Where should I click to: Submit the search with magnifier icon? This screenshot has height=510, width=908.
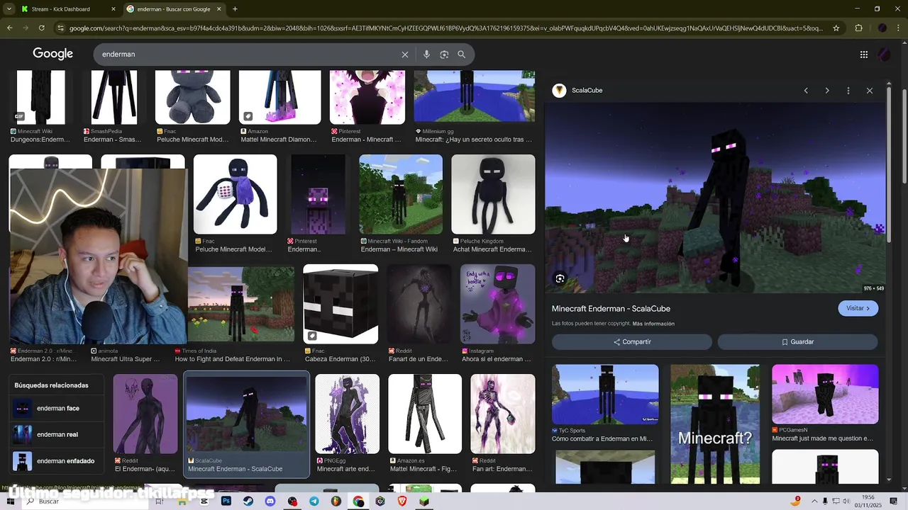461,55
